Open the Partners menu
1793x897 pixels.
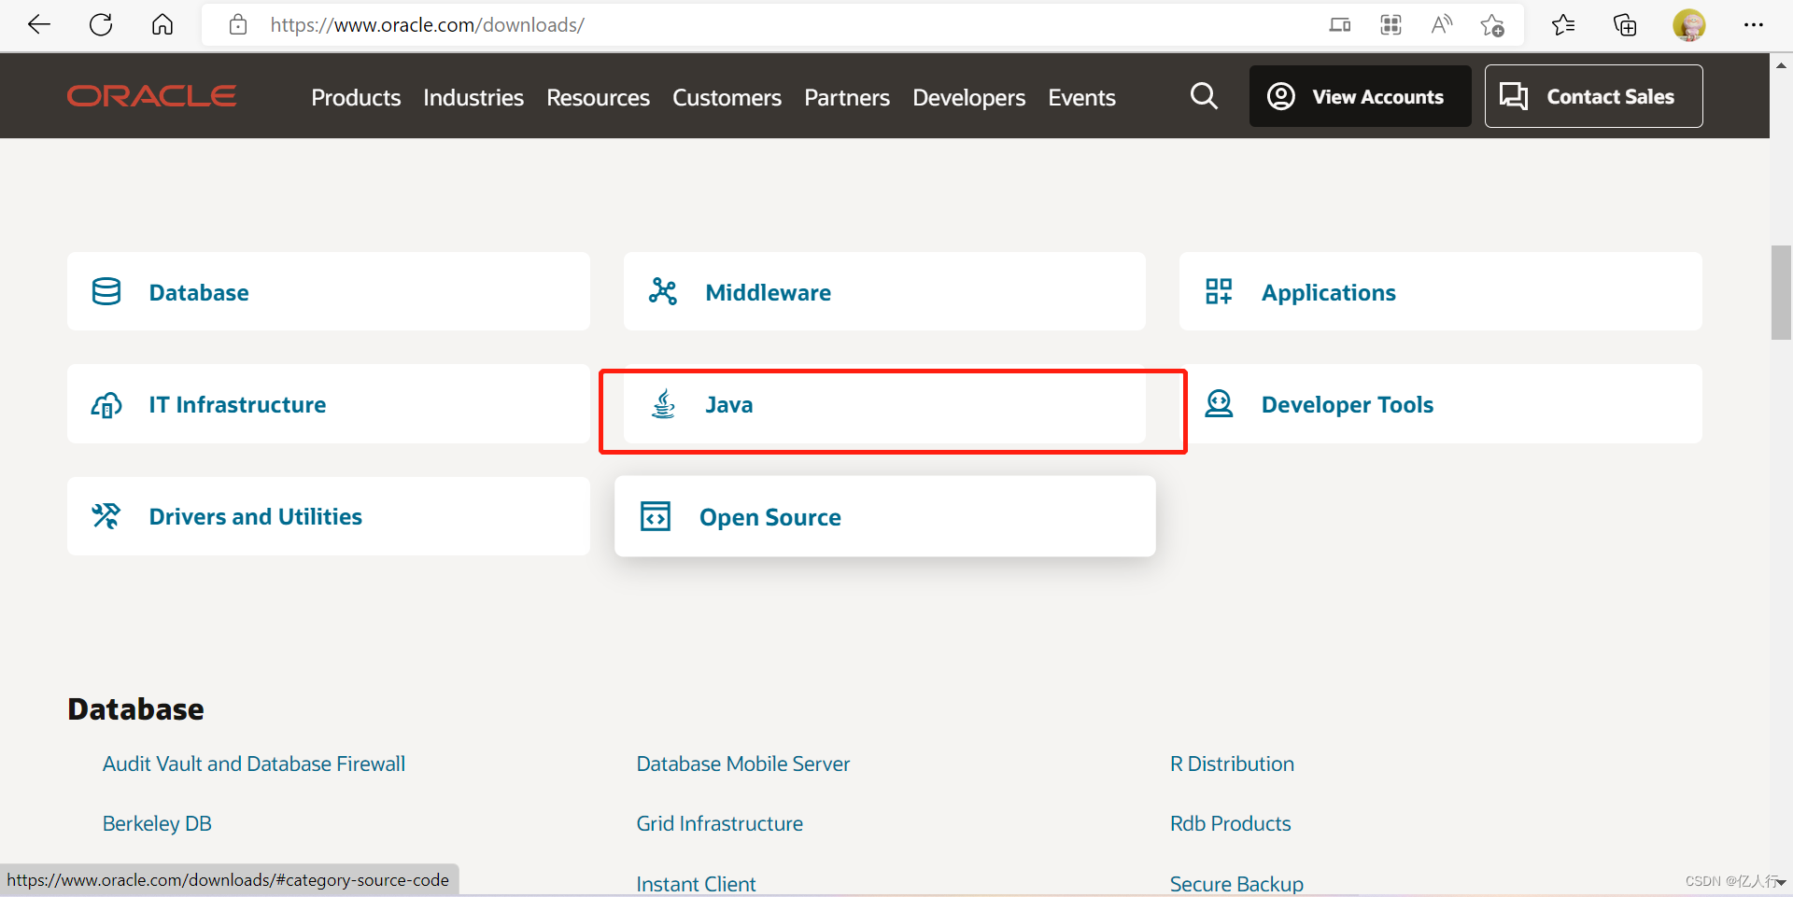tap(847, 97)
